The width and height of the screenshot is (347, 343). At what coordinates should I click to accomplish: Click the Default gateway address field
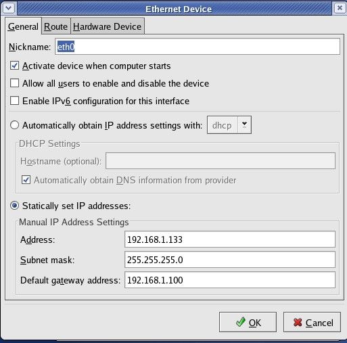point(230,280)
